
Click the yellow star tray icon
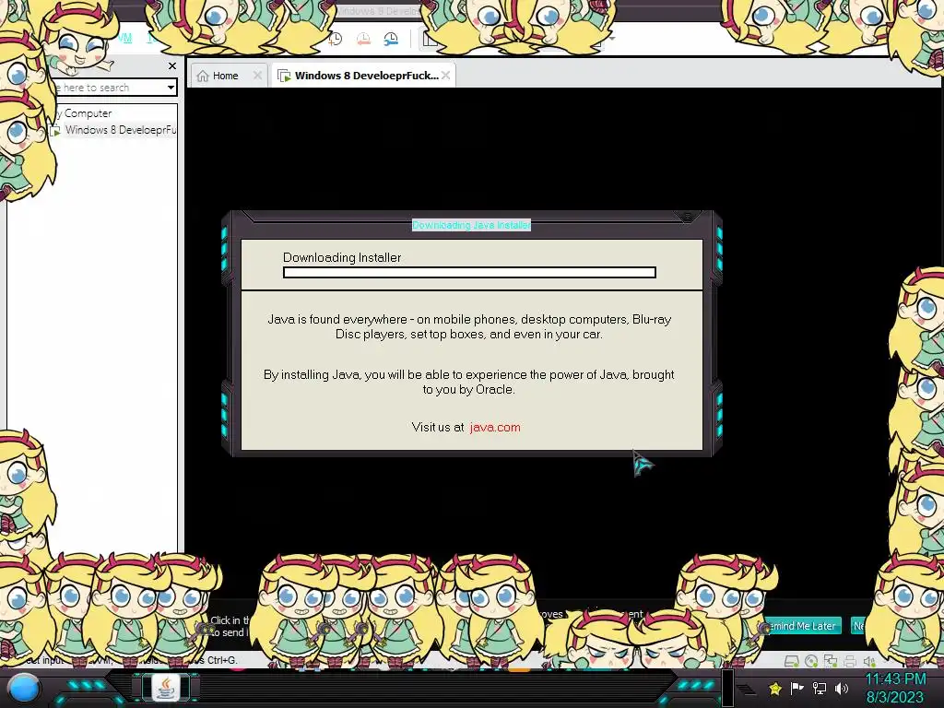tap(775, 688)
